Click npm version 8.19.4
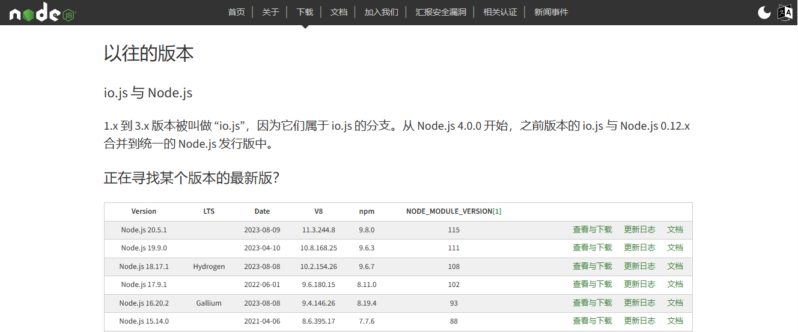798x332 pixels. coord(367,303)
